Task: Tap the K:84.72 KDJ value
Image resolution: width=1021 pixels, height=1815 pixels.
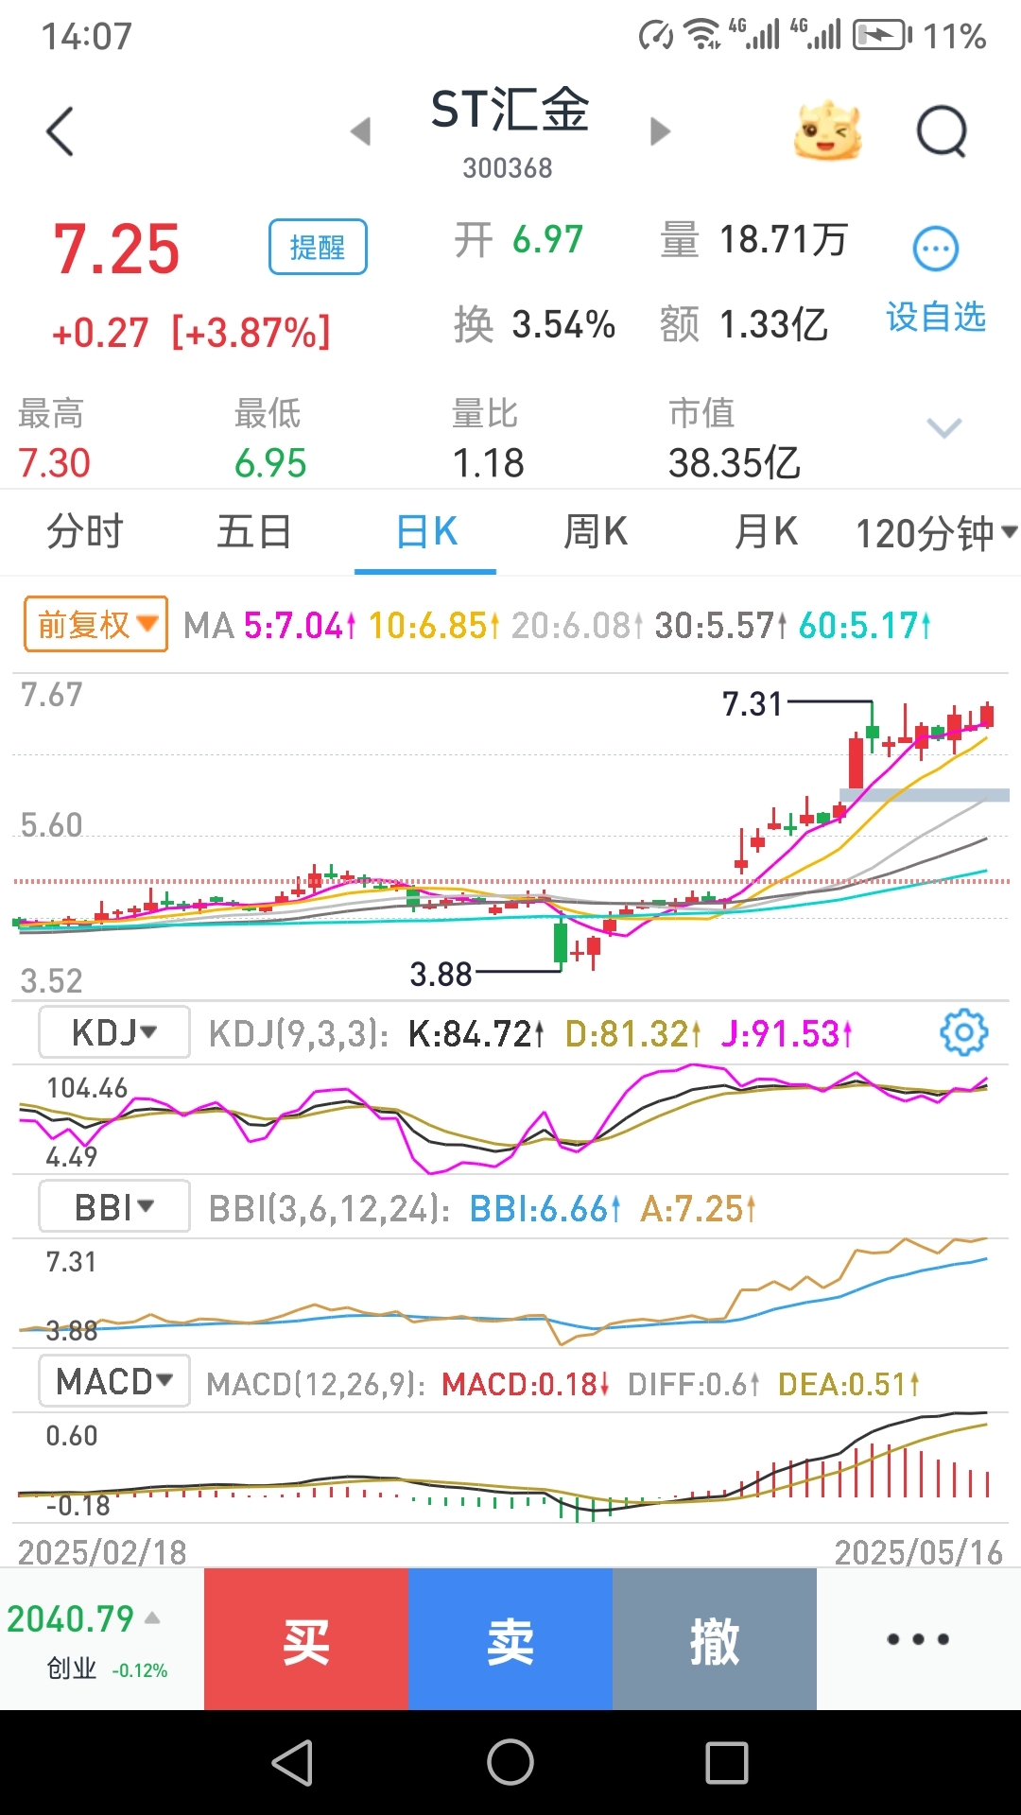Action: pyautogui.click(x=476, y=1034)
